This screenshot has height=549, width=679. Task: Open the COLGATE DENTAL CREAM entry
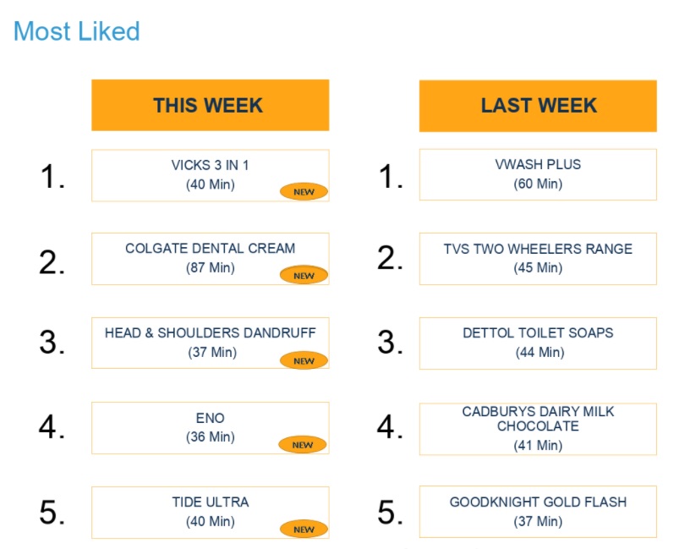[210, 249]
